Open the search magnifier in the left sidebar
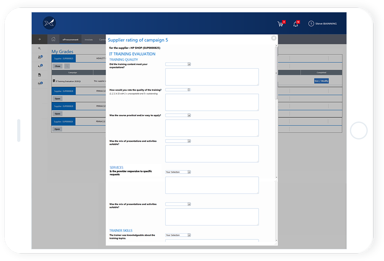 coord(39,48)
